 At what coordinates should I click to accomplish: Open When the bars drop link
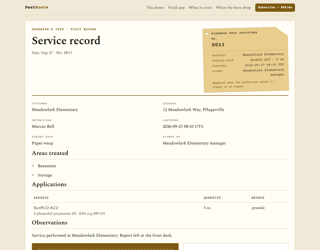tap(233, 7)
